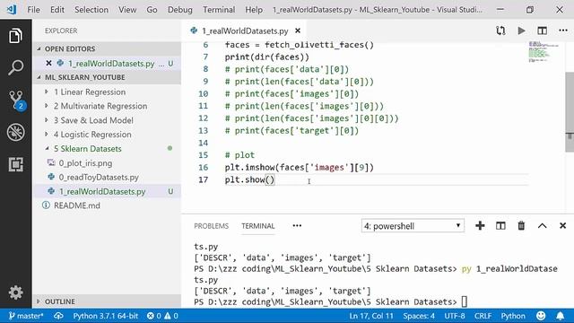Click the VS Code logo icon

point(12,10)
